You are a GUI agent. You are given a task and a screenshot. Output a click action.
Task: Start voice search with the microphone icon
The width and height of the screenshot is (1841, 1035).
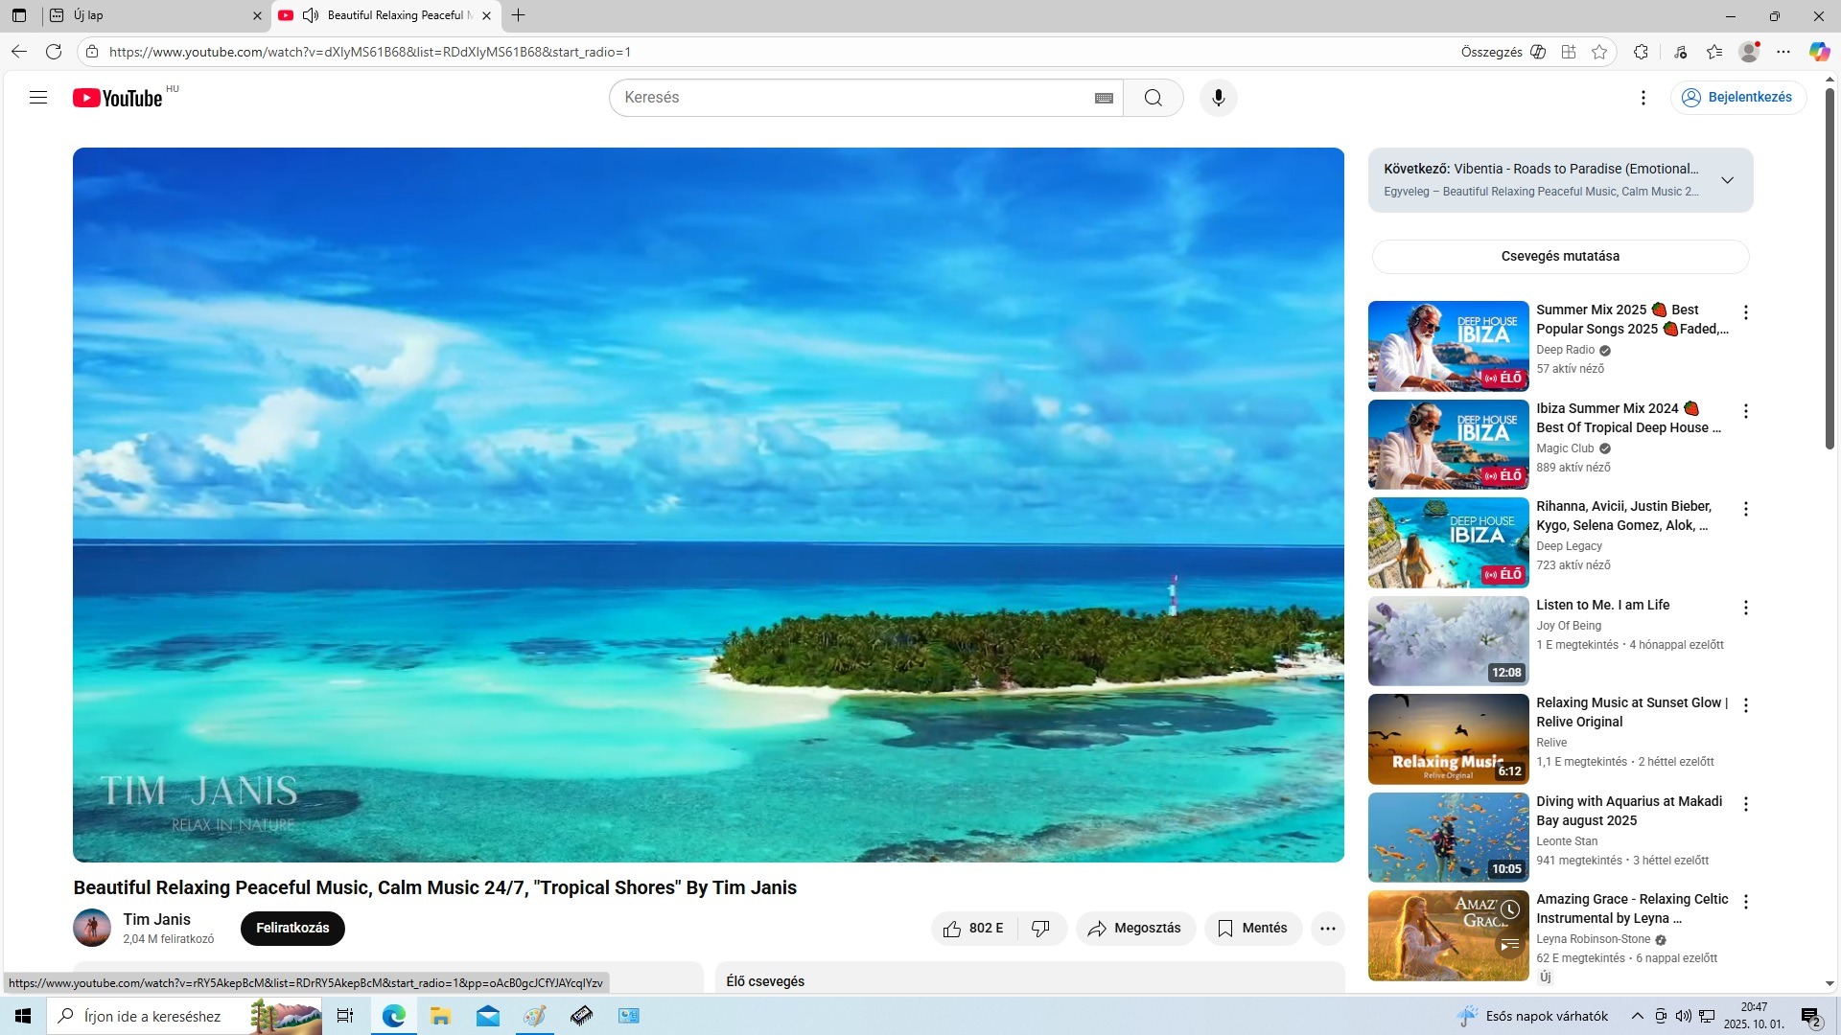(x=1218, y=98)
